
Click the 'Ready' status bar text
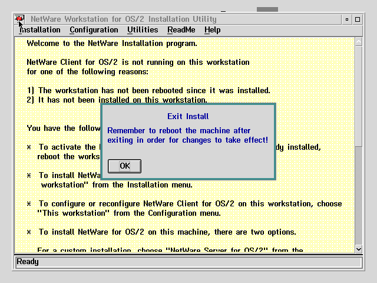[28, 262]
